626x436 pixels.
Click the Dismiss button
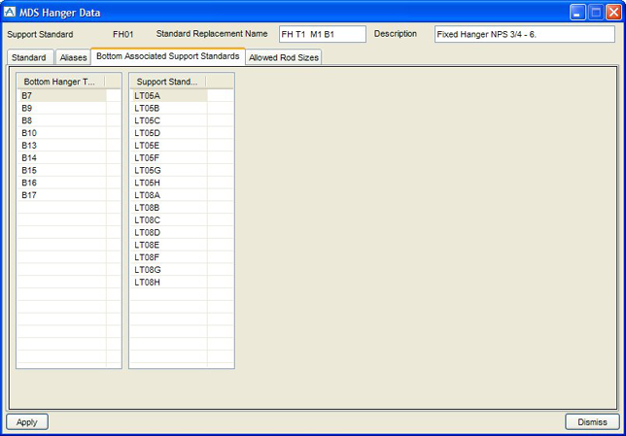593,422
